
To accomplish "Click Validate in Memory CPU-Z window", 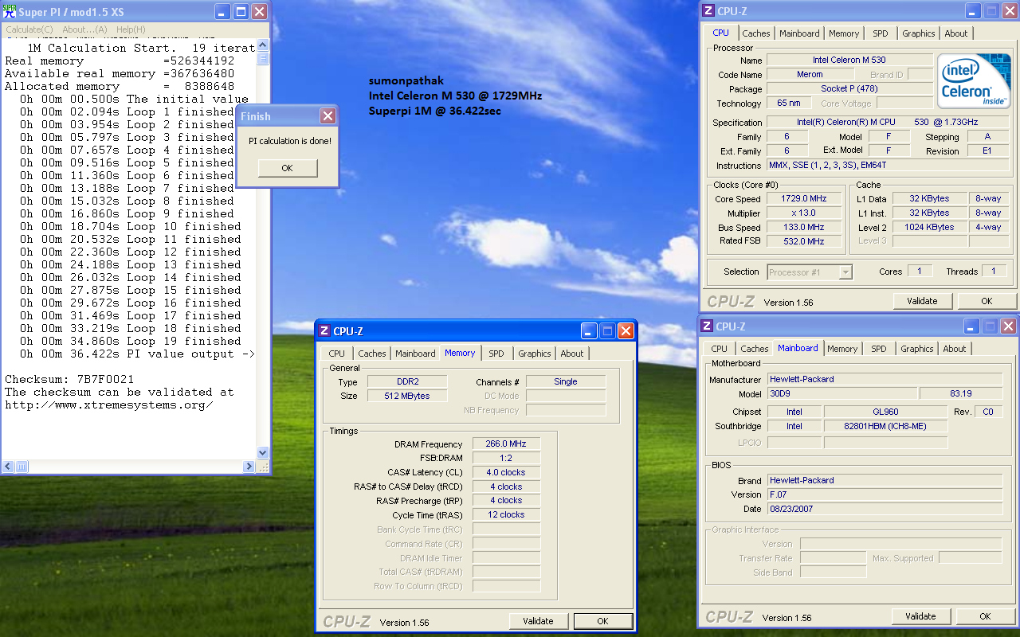I will 538,621.
